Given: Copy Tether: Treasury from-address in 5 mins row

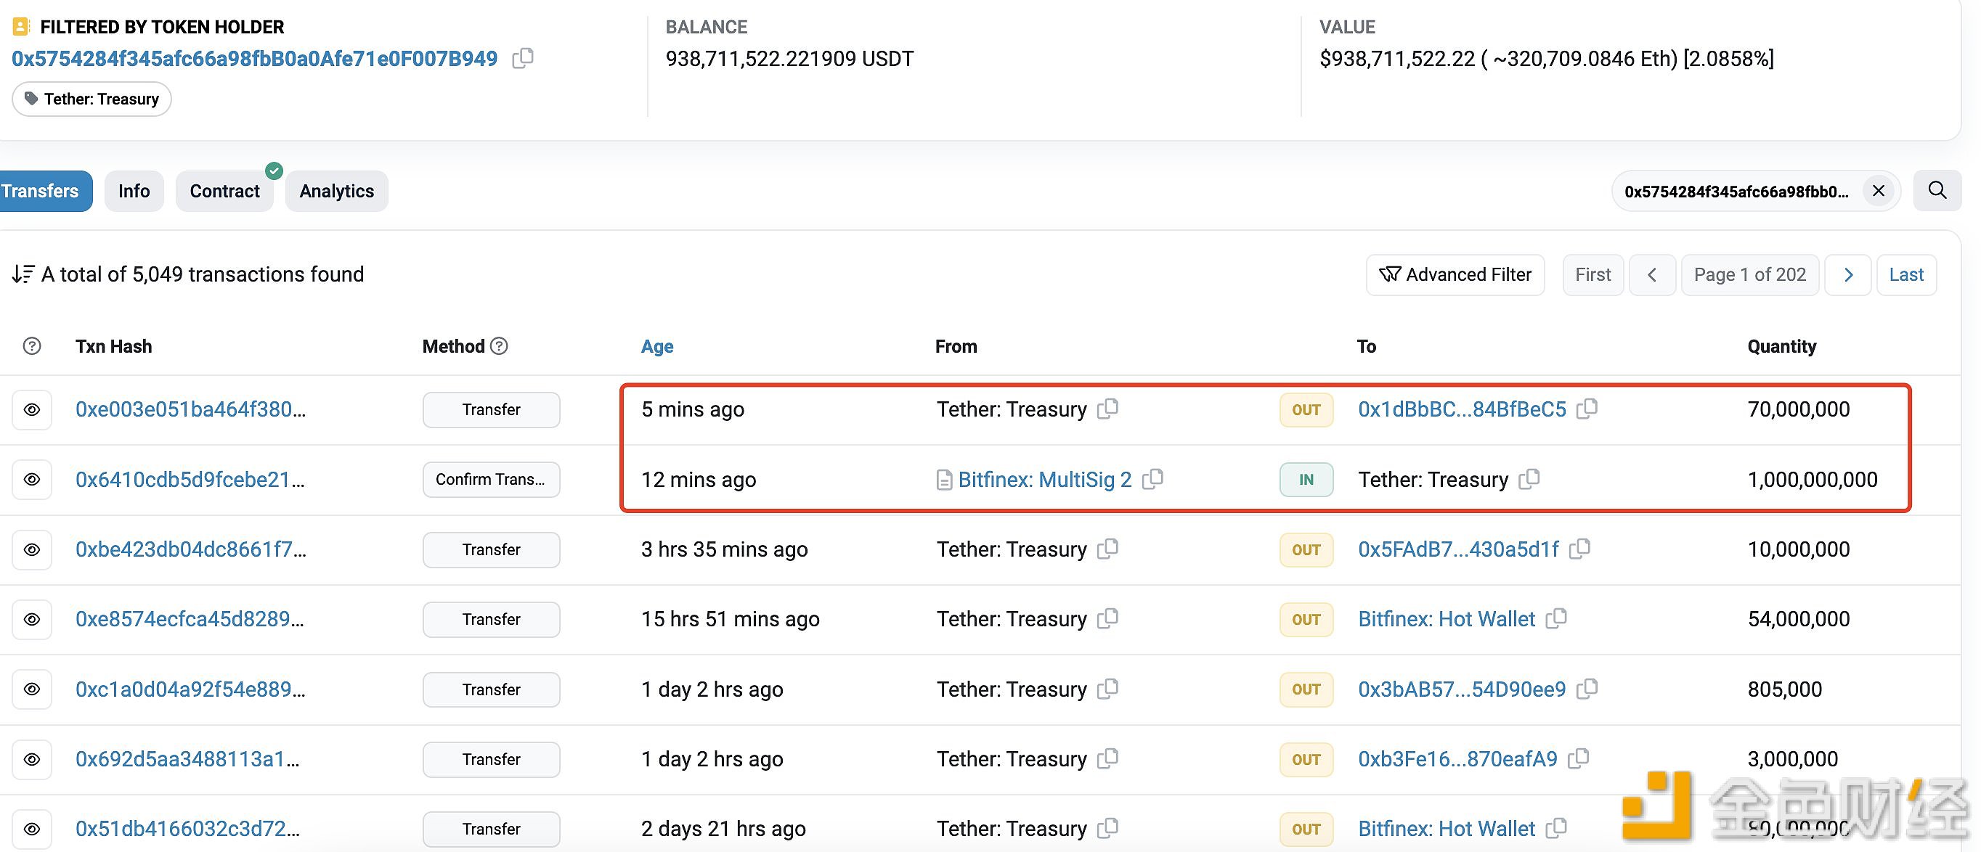Looking at the screenshot, I should 1107,409.
